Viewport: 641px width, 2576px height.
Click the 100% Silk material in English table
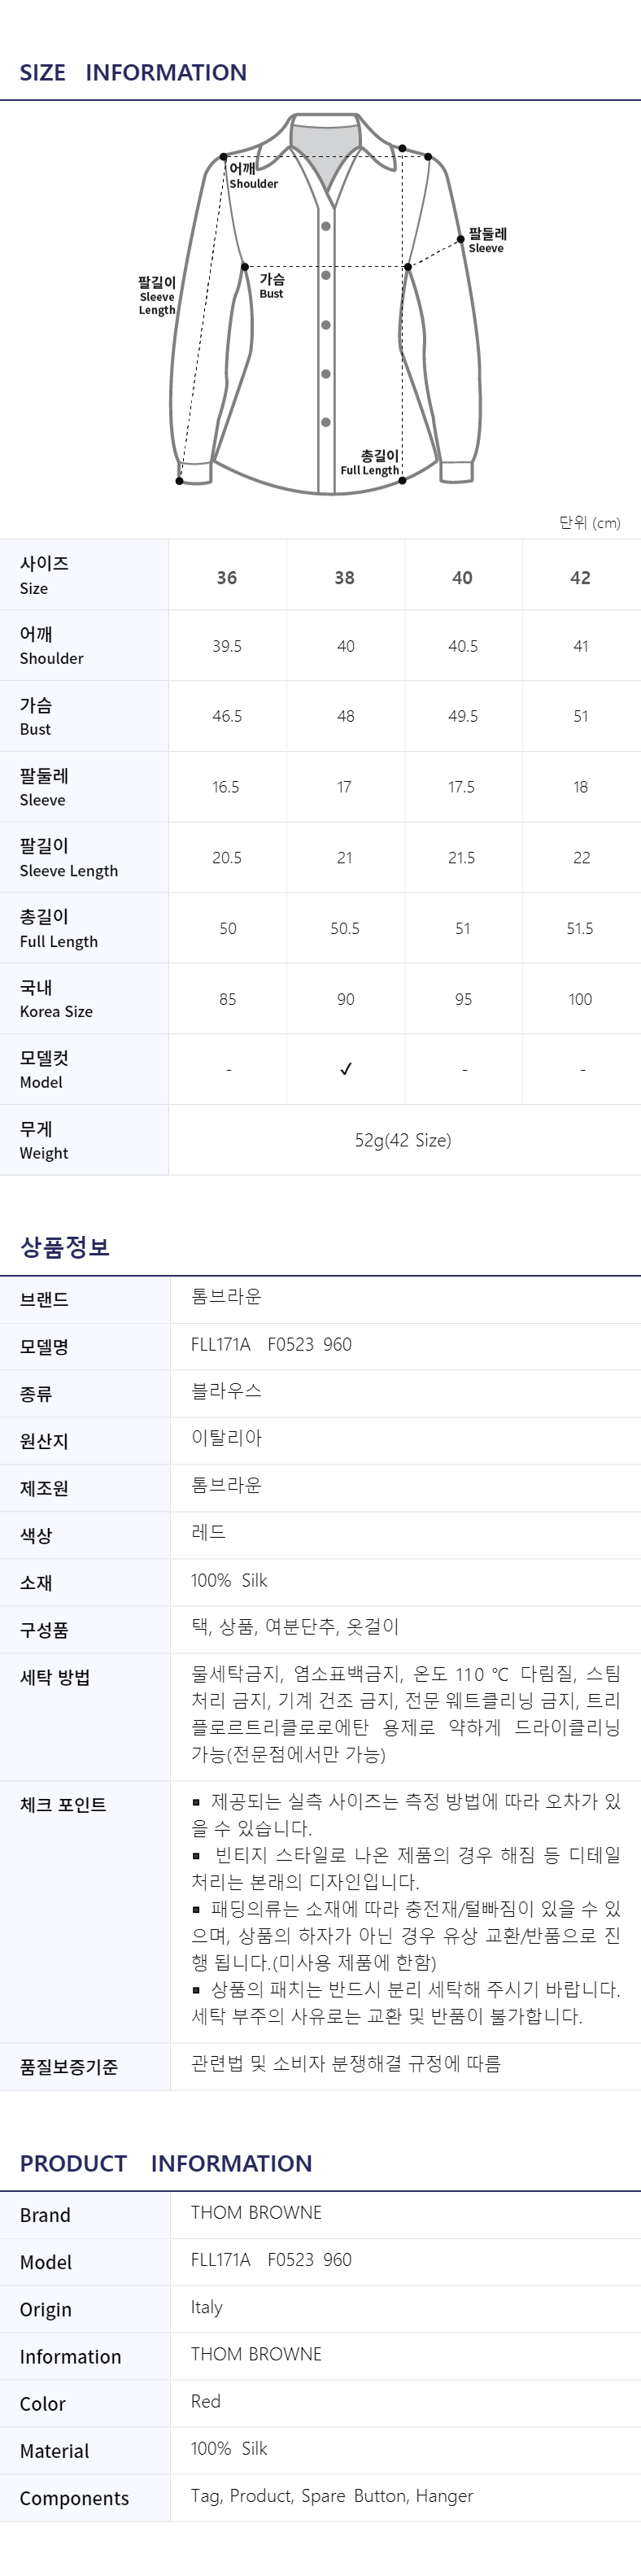229,2448
